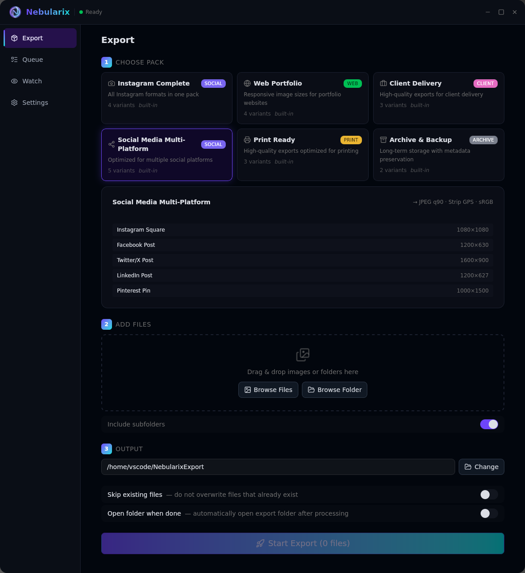Viewport: 525px width, 573px height.
Task: Click the SOCIAL badge on Instagram Complete
Action: (213, 83)
